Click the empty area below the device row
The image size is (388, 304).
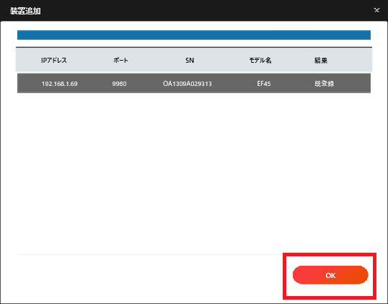[x=194, y=173]
